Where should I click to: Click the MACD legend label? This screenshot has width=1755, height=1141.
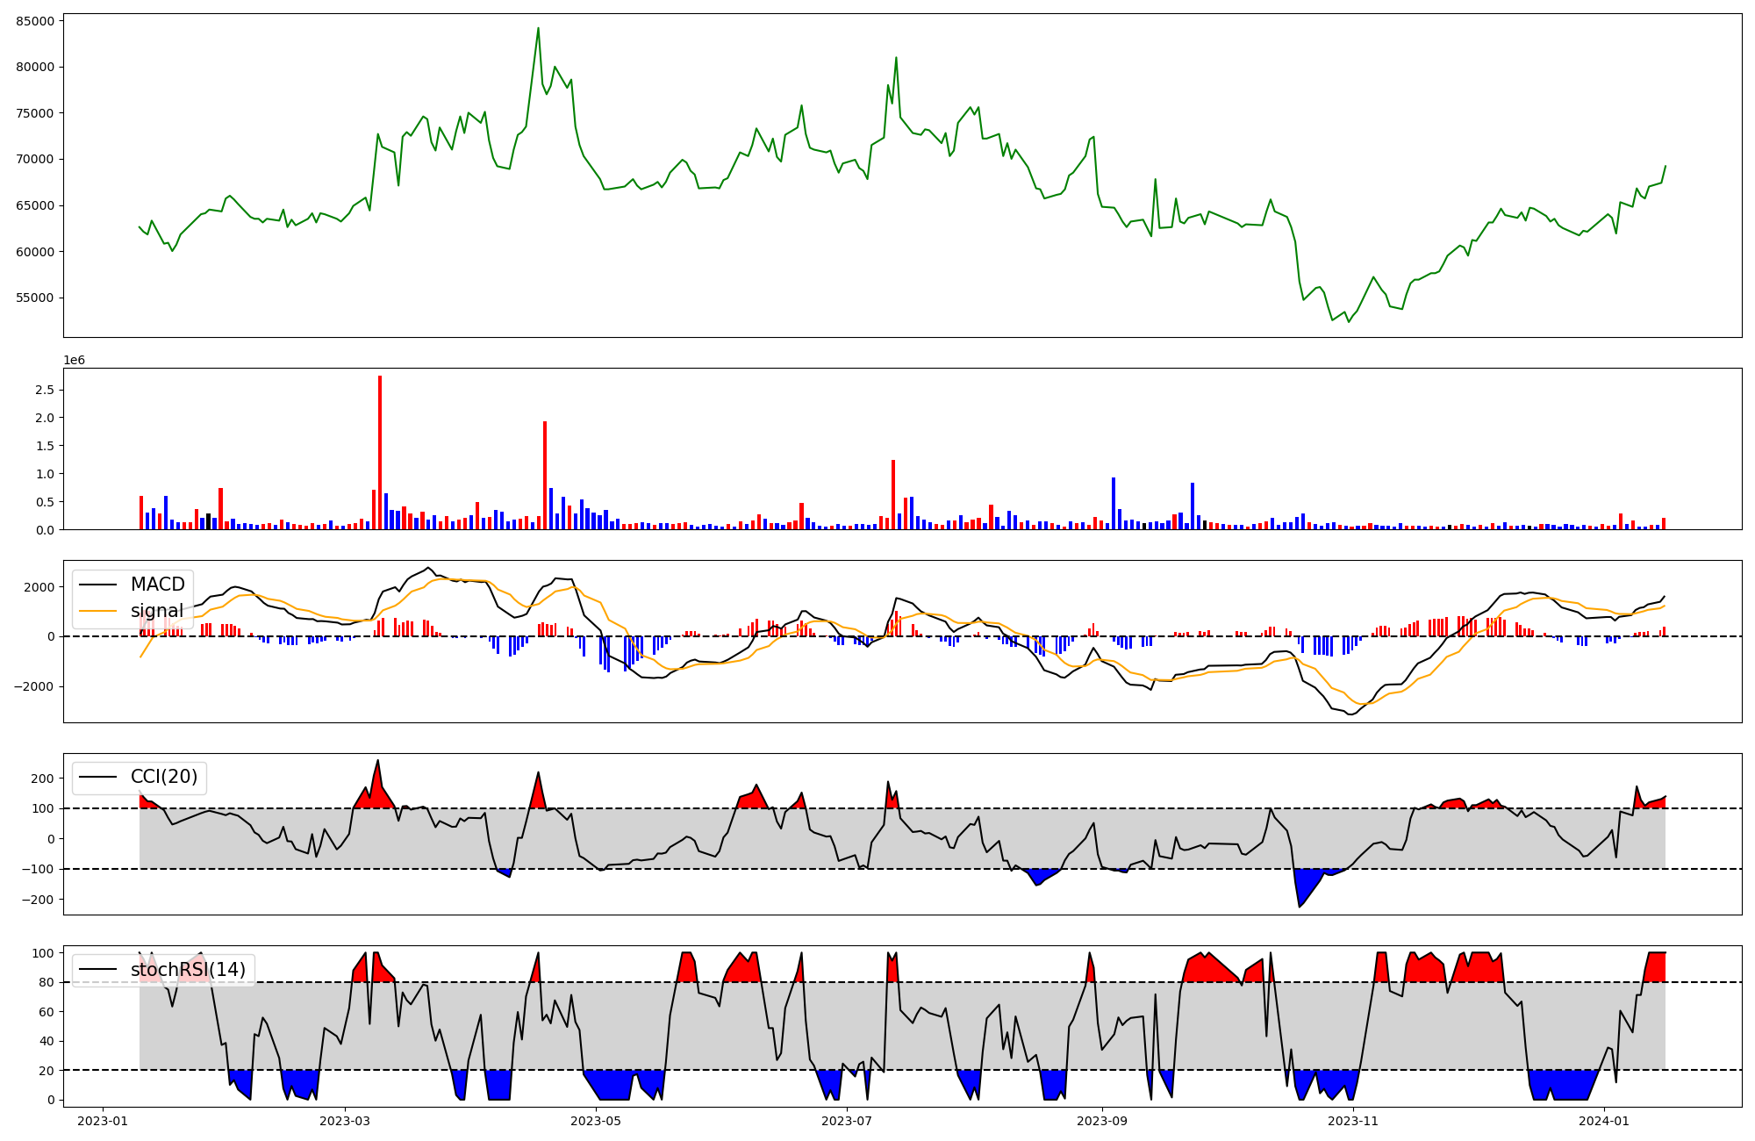[x=157, y=585]
